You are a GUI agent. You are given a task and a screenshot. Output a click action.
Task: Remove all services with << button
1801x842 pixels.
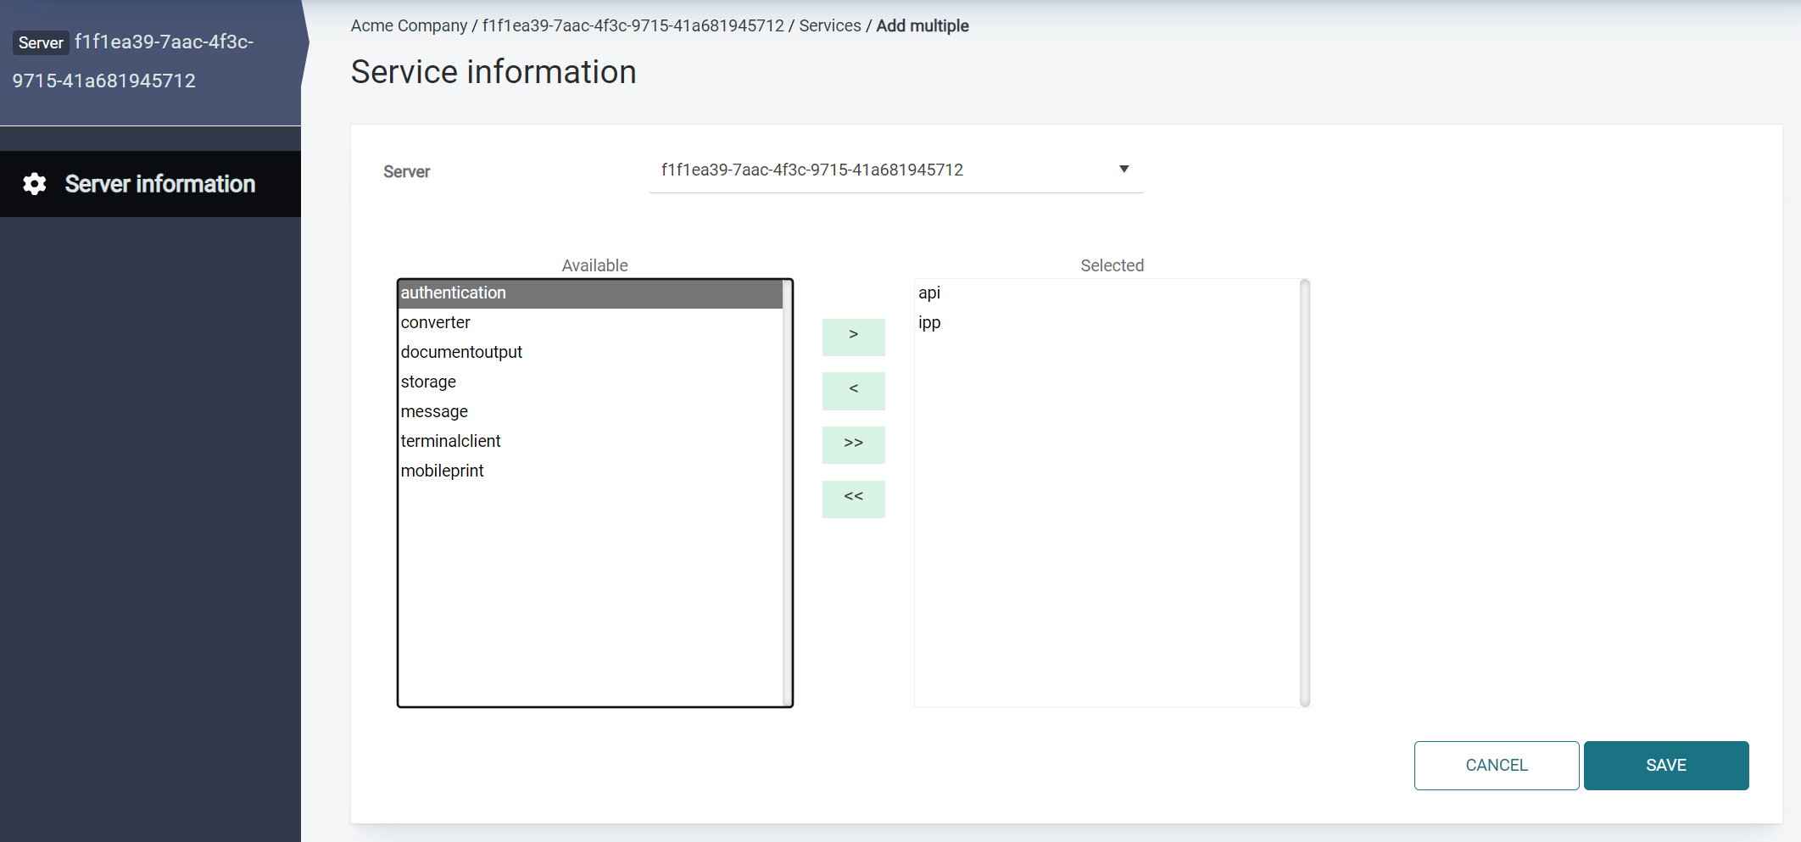[x=853, y=499]
